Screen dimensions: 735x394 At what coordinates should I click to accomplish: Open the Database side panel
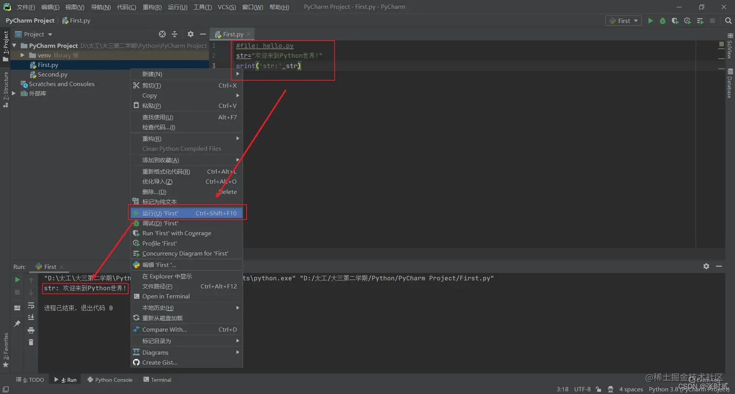click(730, 84)
